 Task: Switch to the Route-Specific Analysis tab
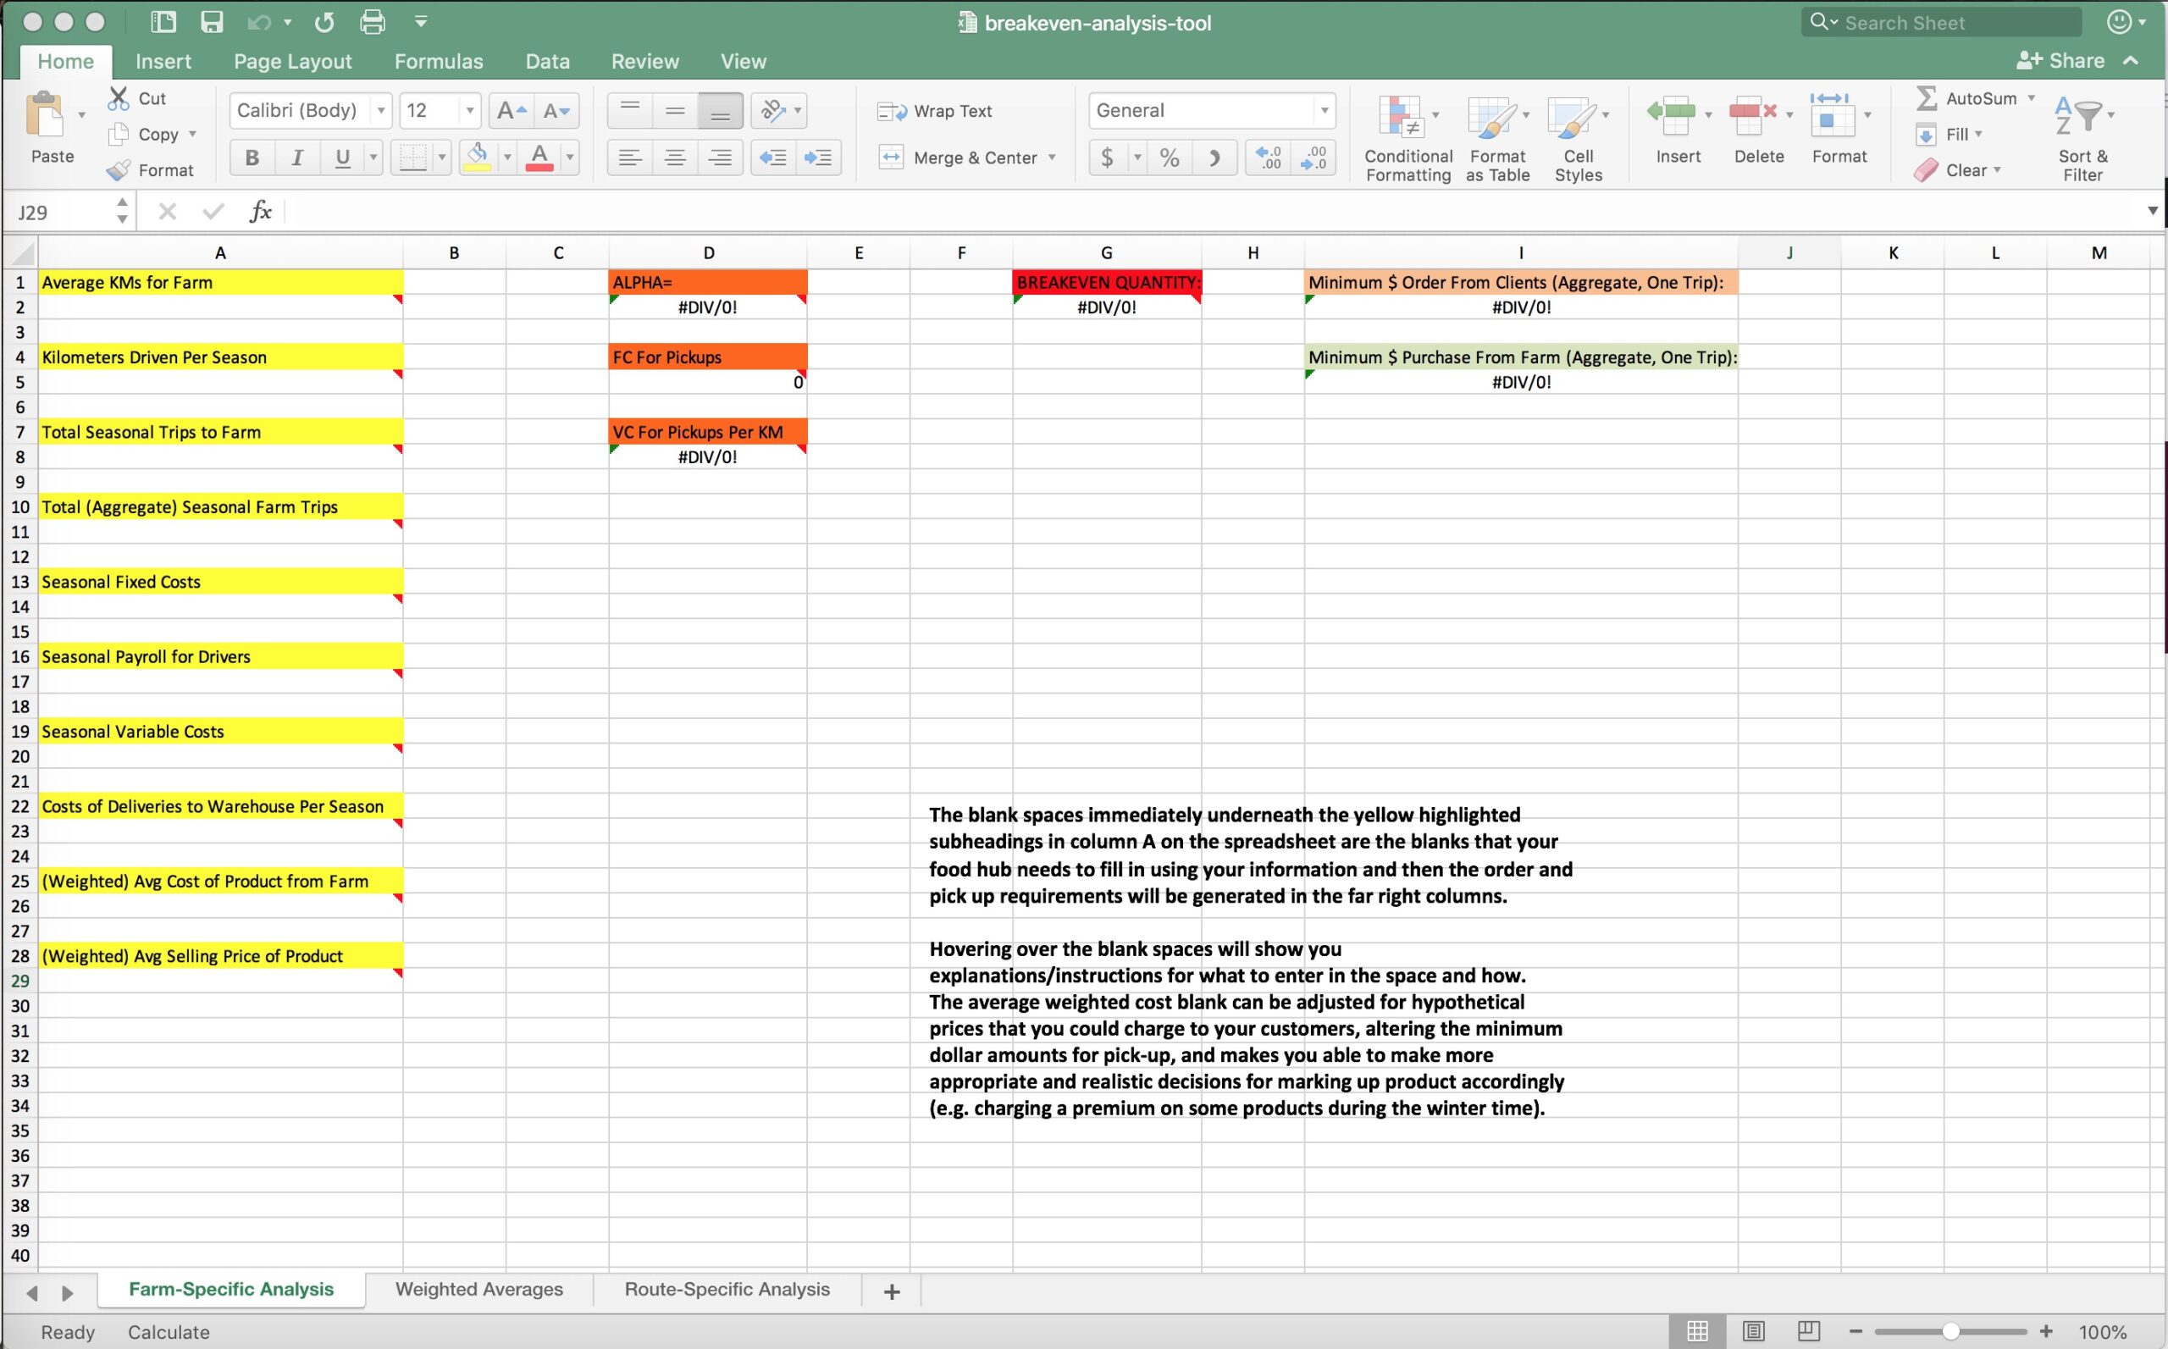pos(726,1288)
